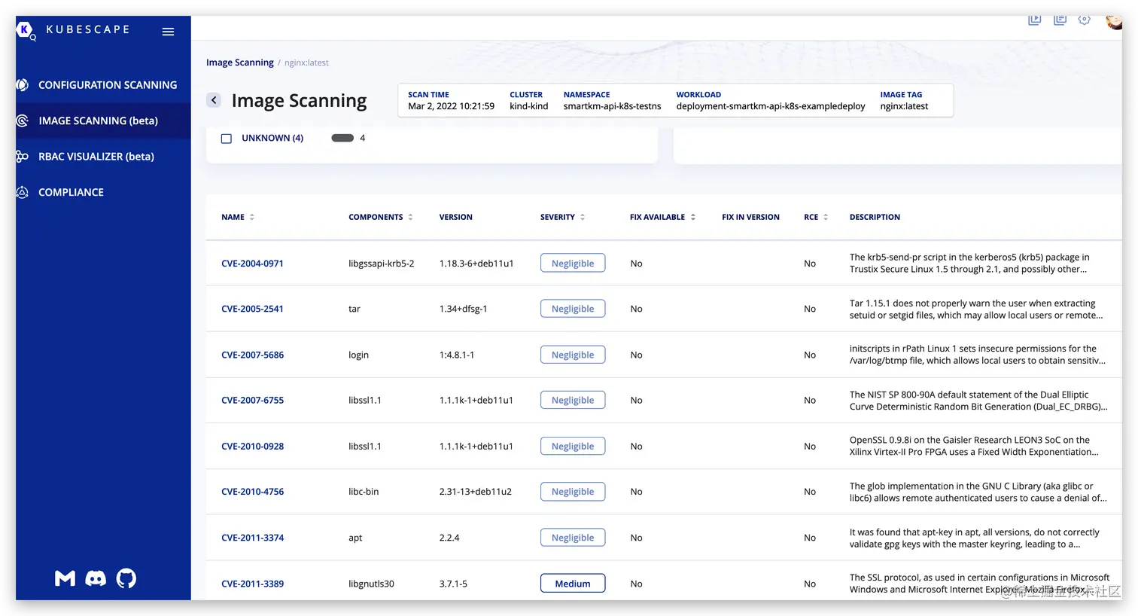The height and width of the screenshot is (616, 1138).
Task: Click the krb5-send-pr script description text
Action: [969, 263]
